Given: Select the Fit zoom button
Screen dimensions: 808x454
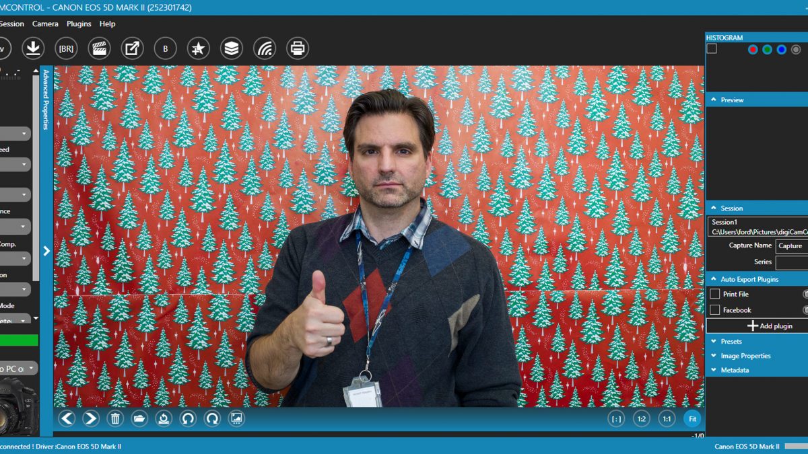Looking at the screenshot, I should point(691,418).
